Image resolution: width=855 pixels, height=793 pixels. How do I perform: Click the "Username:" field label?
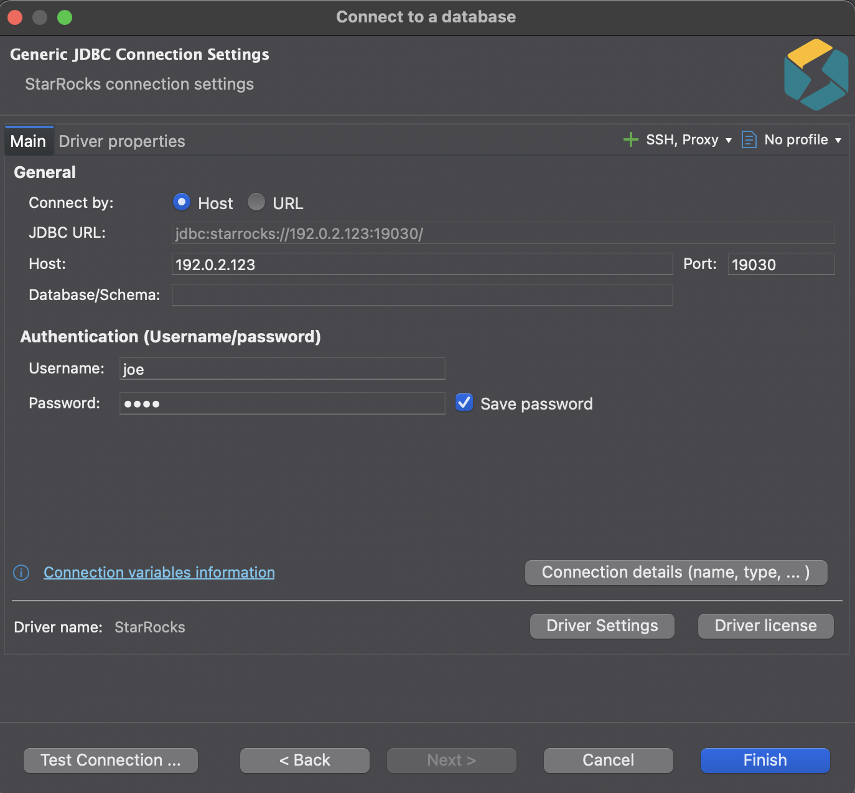pos(67,368)
